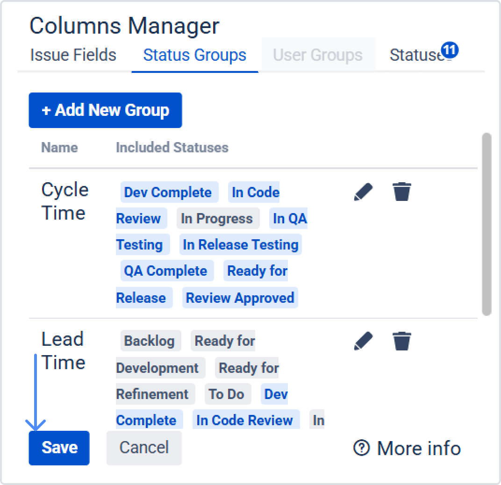Delete the Cycle Time group with trash icon
Image resolution: width=501 pixels, height=485 pixels.
tap(402, 192)
